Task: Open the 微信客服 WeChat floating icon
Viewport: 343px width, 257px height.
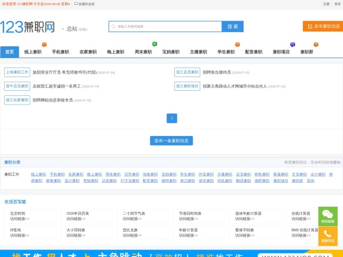Action: click(328, 216)
